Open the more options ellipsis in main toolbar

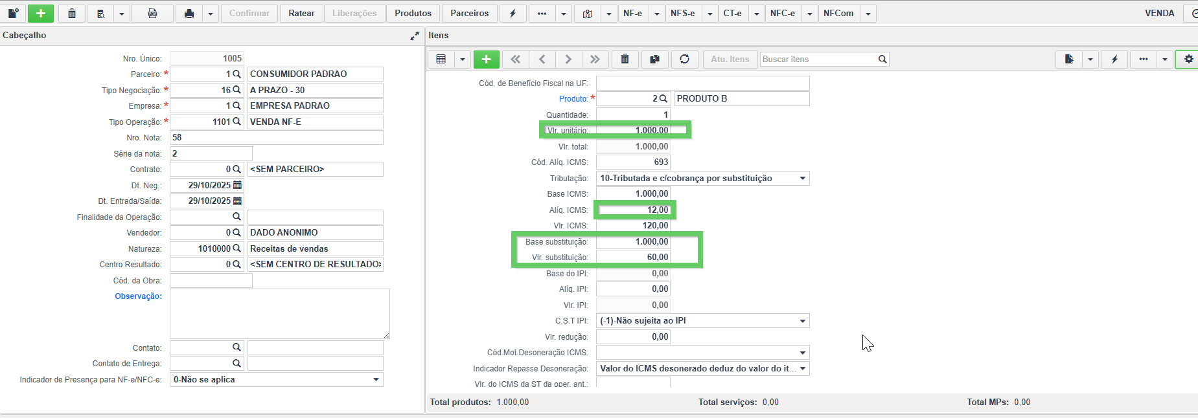[x=542, y=13]
